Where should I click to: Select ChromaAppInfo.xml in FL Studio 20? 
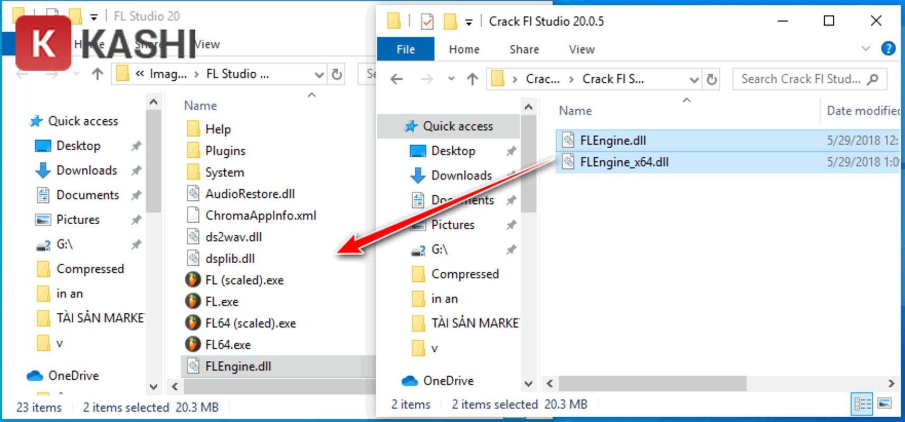(261, 215)
